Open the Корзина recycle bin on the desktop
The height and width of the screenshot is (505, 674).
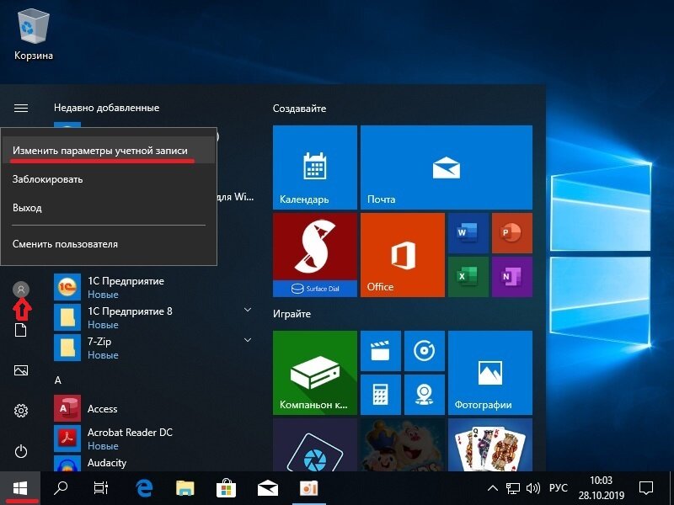[x=34, y=35]
